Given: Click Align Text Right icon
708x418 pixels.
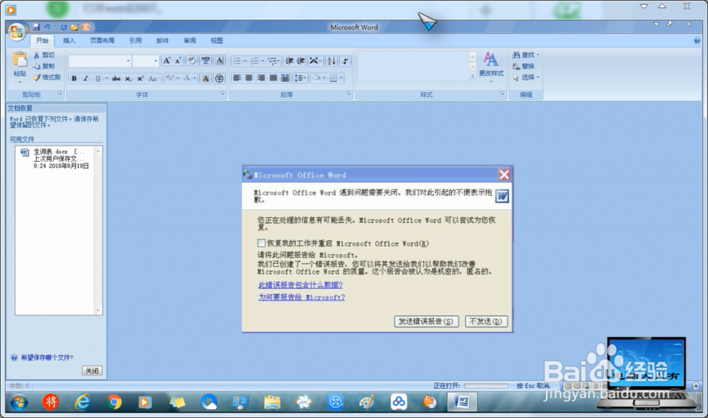Looking at the screenshot, I should click(x=261, y=78).
